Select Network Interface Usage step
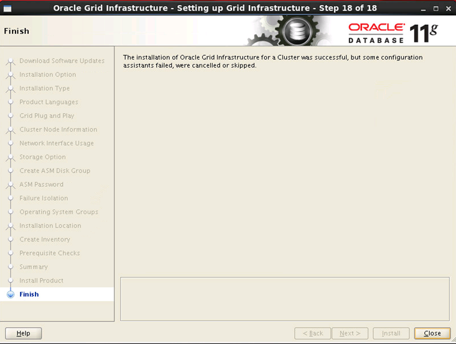Viewport: 456px width, 344px height. tap(57, 143)
